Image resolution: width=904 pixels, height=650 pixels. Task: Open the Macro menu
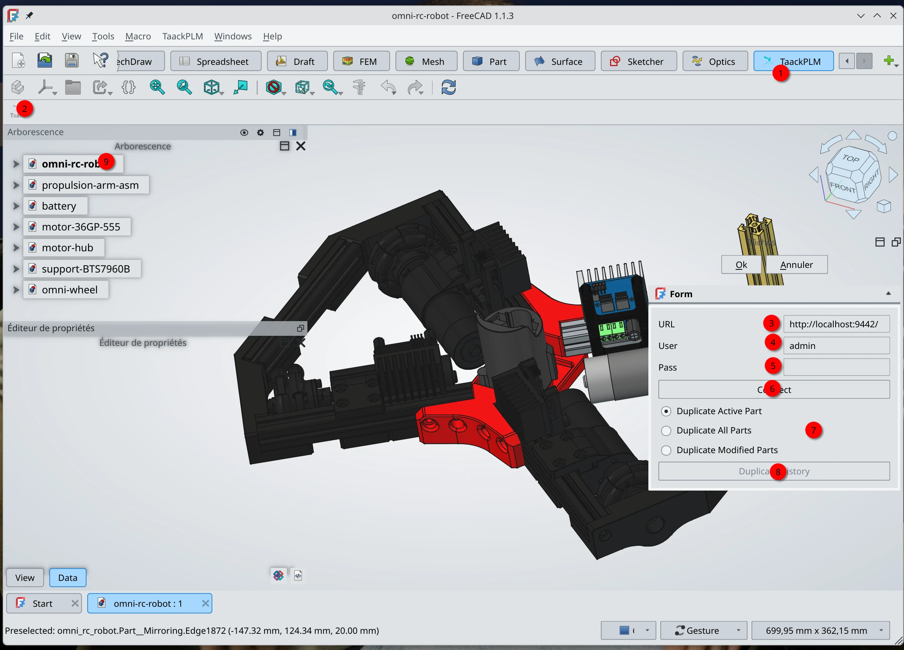[138, 36]
